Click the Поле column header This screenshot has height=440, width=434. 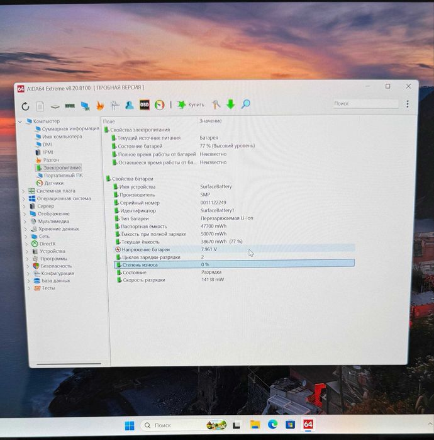click(x=109, y=121)
